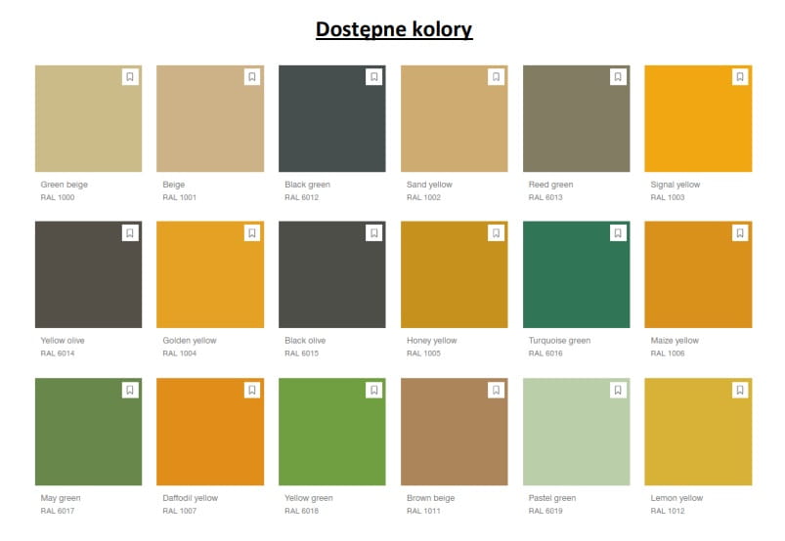
Task: Save Signal yellow with its bookmark icon
Action: (x=740, y=77)
